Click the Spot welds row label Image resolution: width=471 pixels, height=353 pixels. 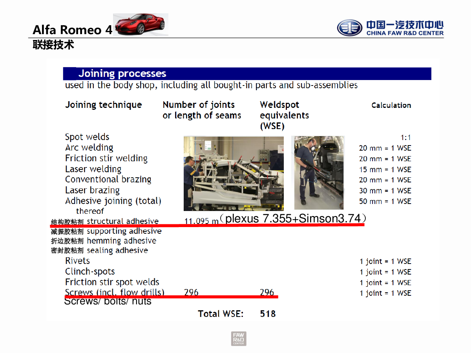(87, 137)
